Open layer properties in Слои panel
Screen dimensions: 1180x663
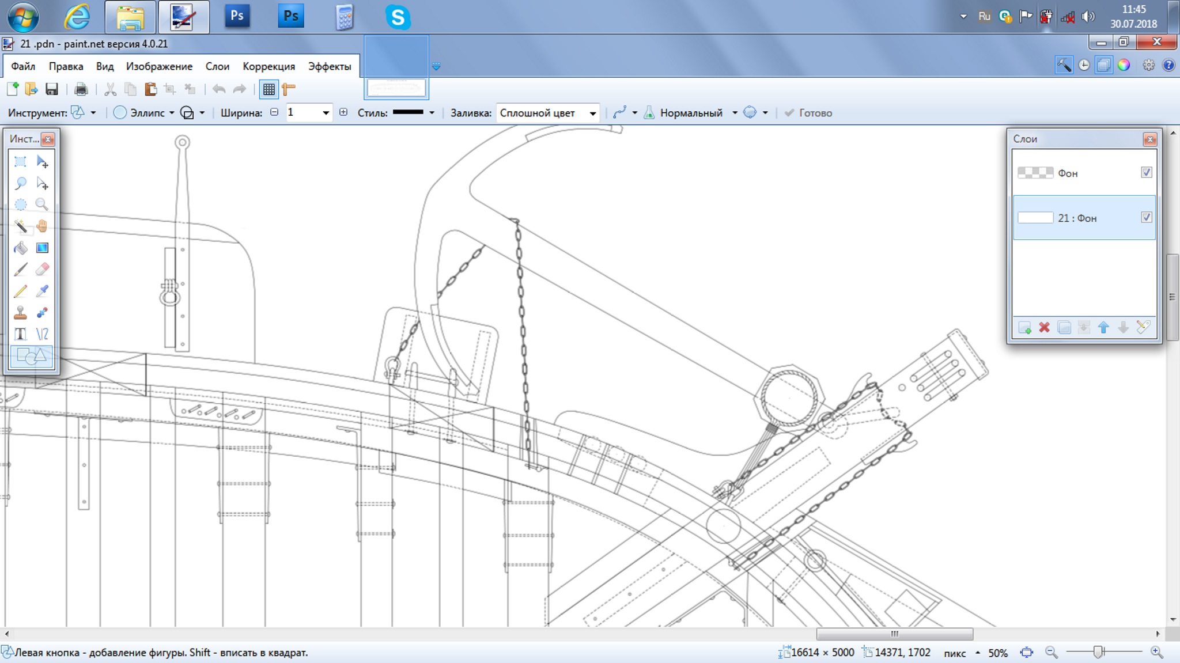[x=1143, y=327]
